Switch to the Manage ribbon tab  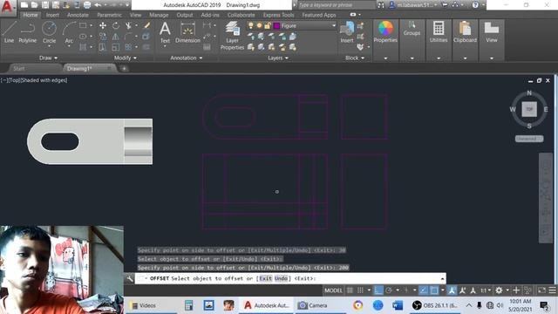pyautogui.click(x=159, y=15)
